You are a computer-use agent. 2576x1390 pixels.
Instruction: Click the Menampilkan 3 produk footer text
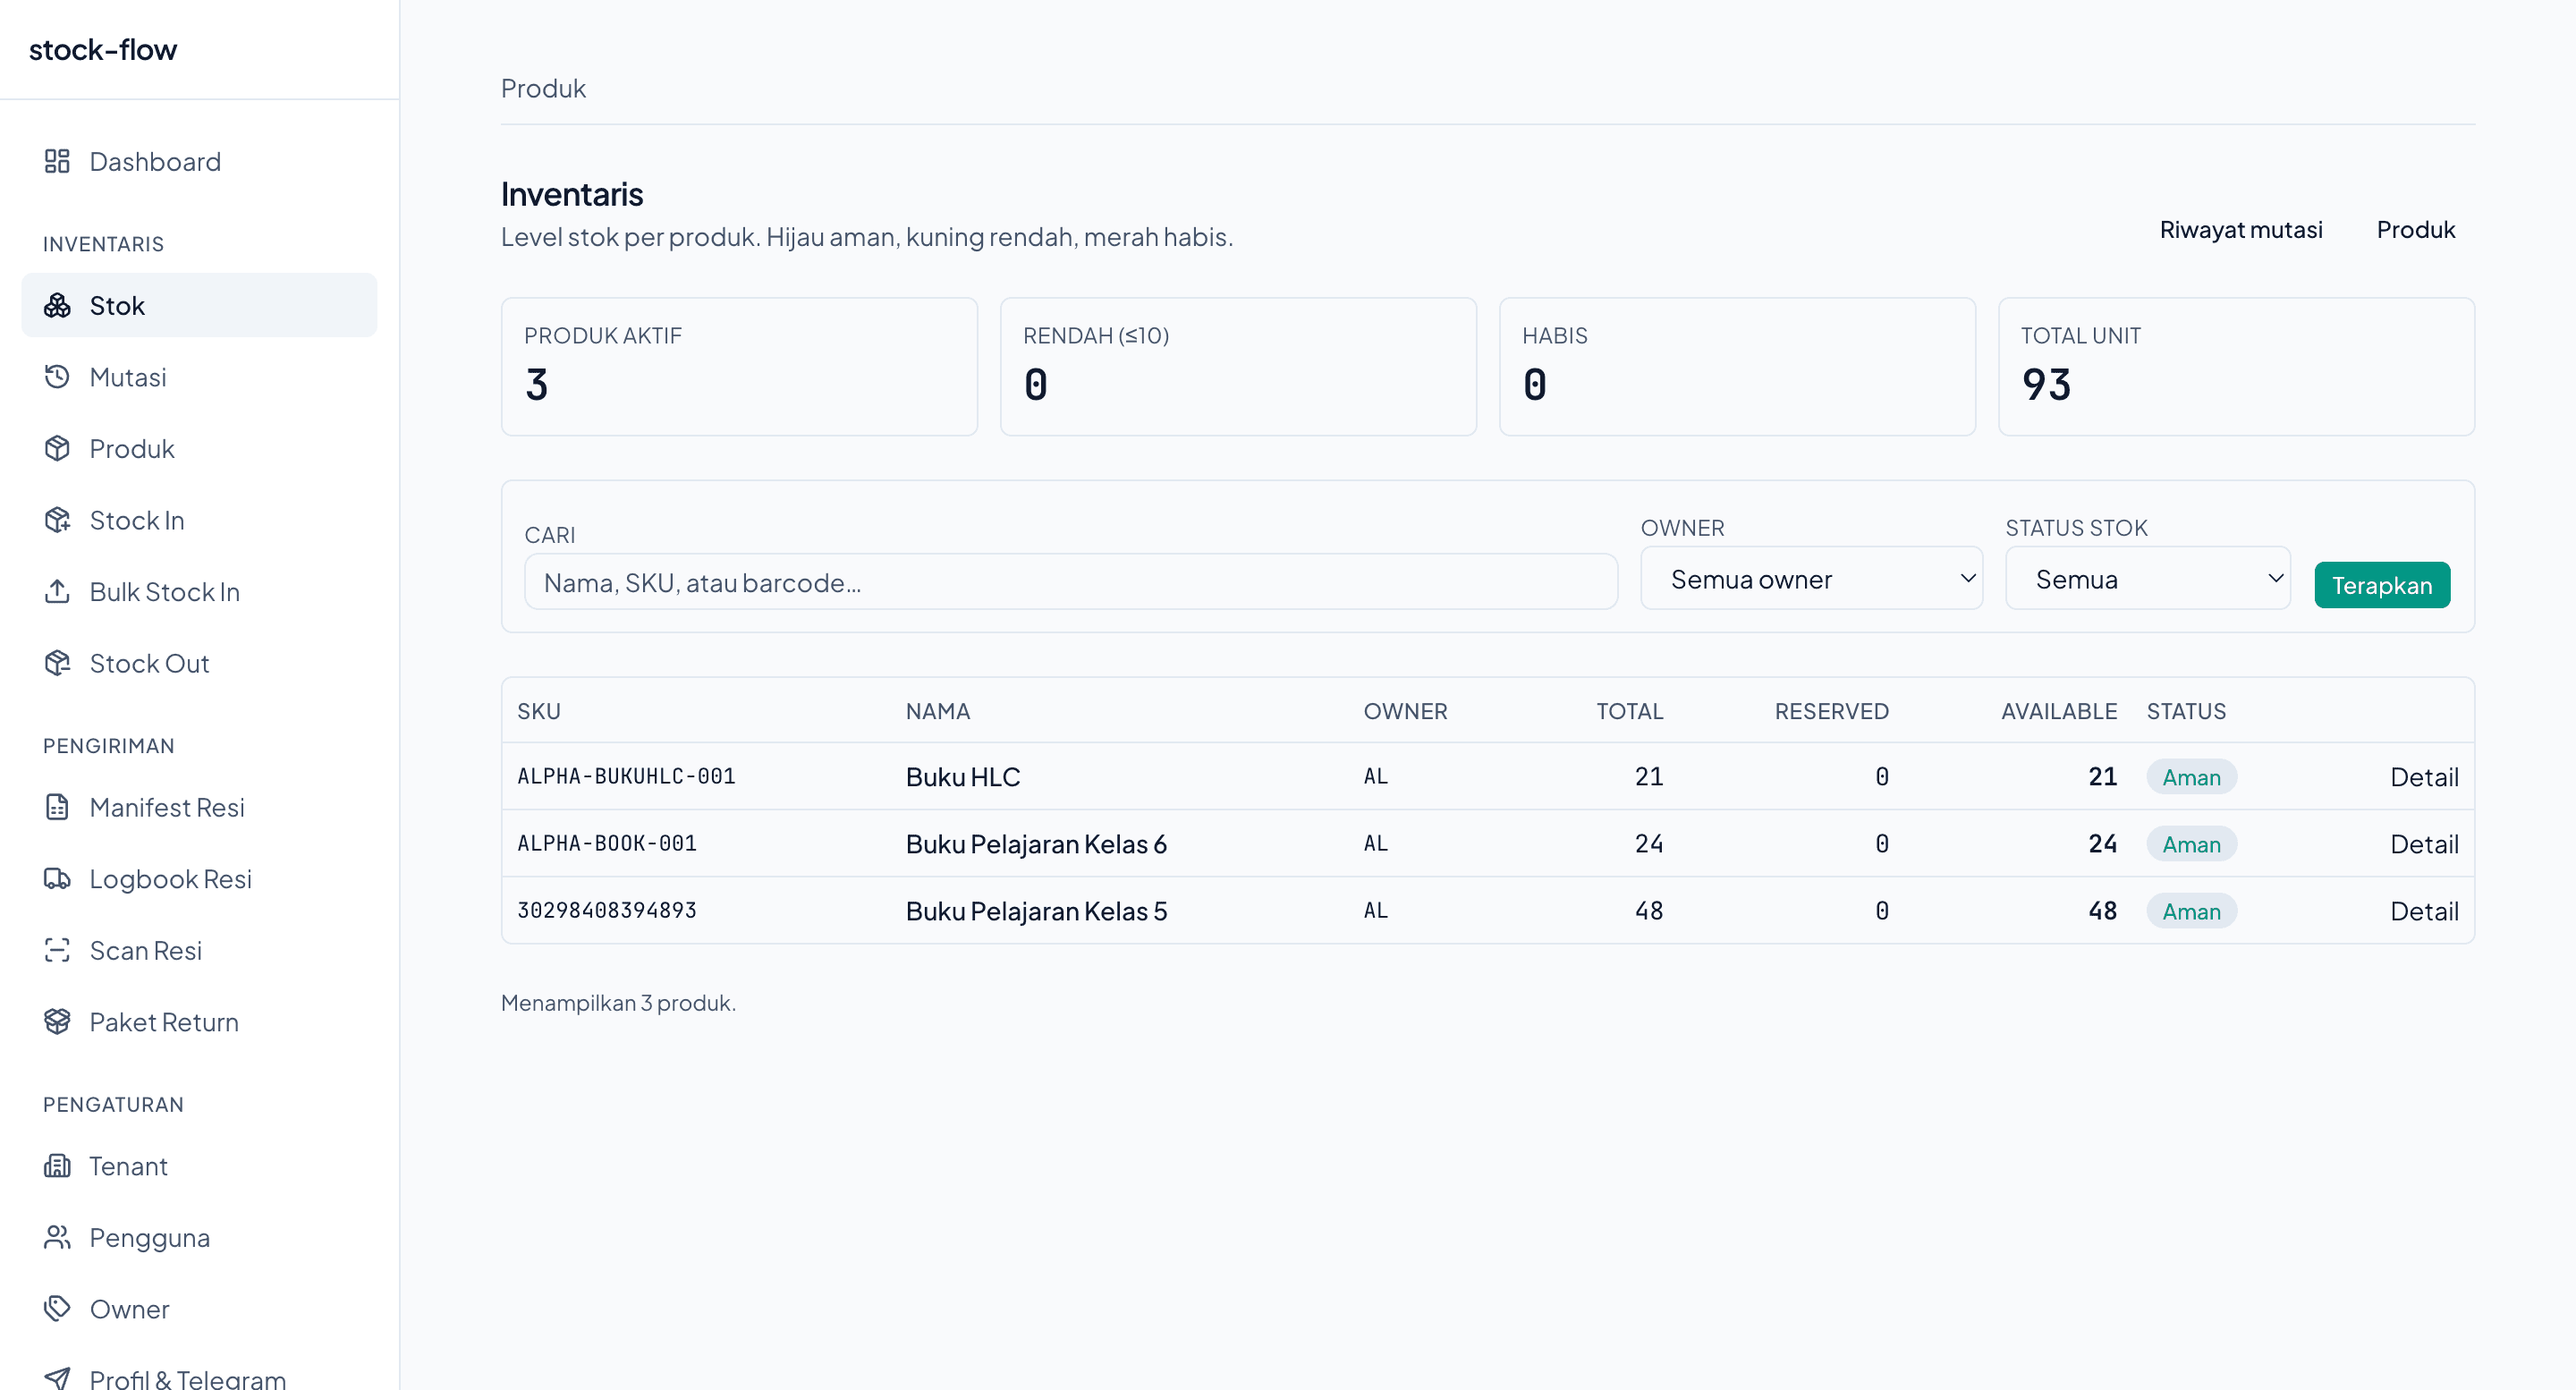point(618,1003)
